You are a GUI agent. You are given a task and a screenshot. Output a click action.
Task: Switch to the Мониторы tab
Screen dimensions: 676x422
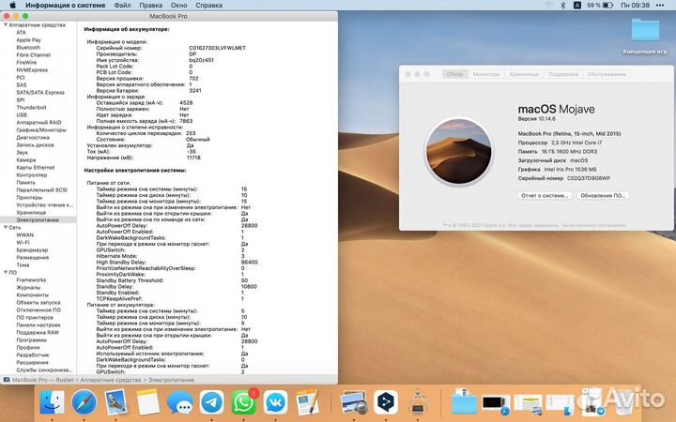point(486,74)
